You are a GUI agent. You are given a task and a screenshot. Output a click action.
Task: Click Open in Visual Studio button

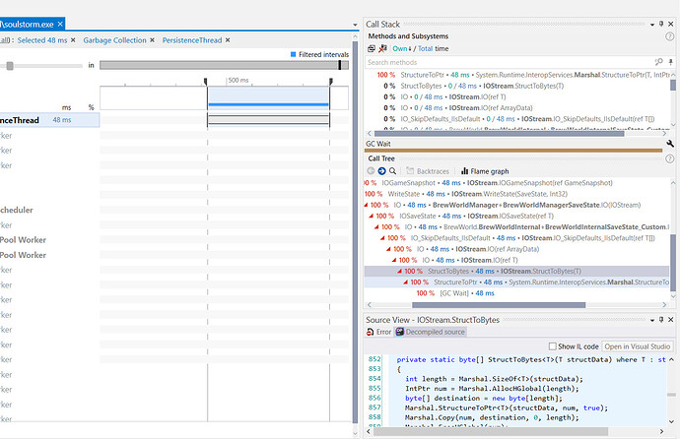(637, 346)
